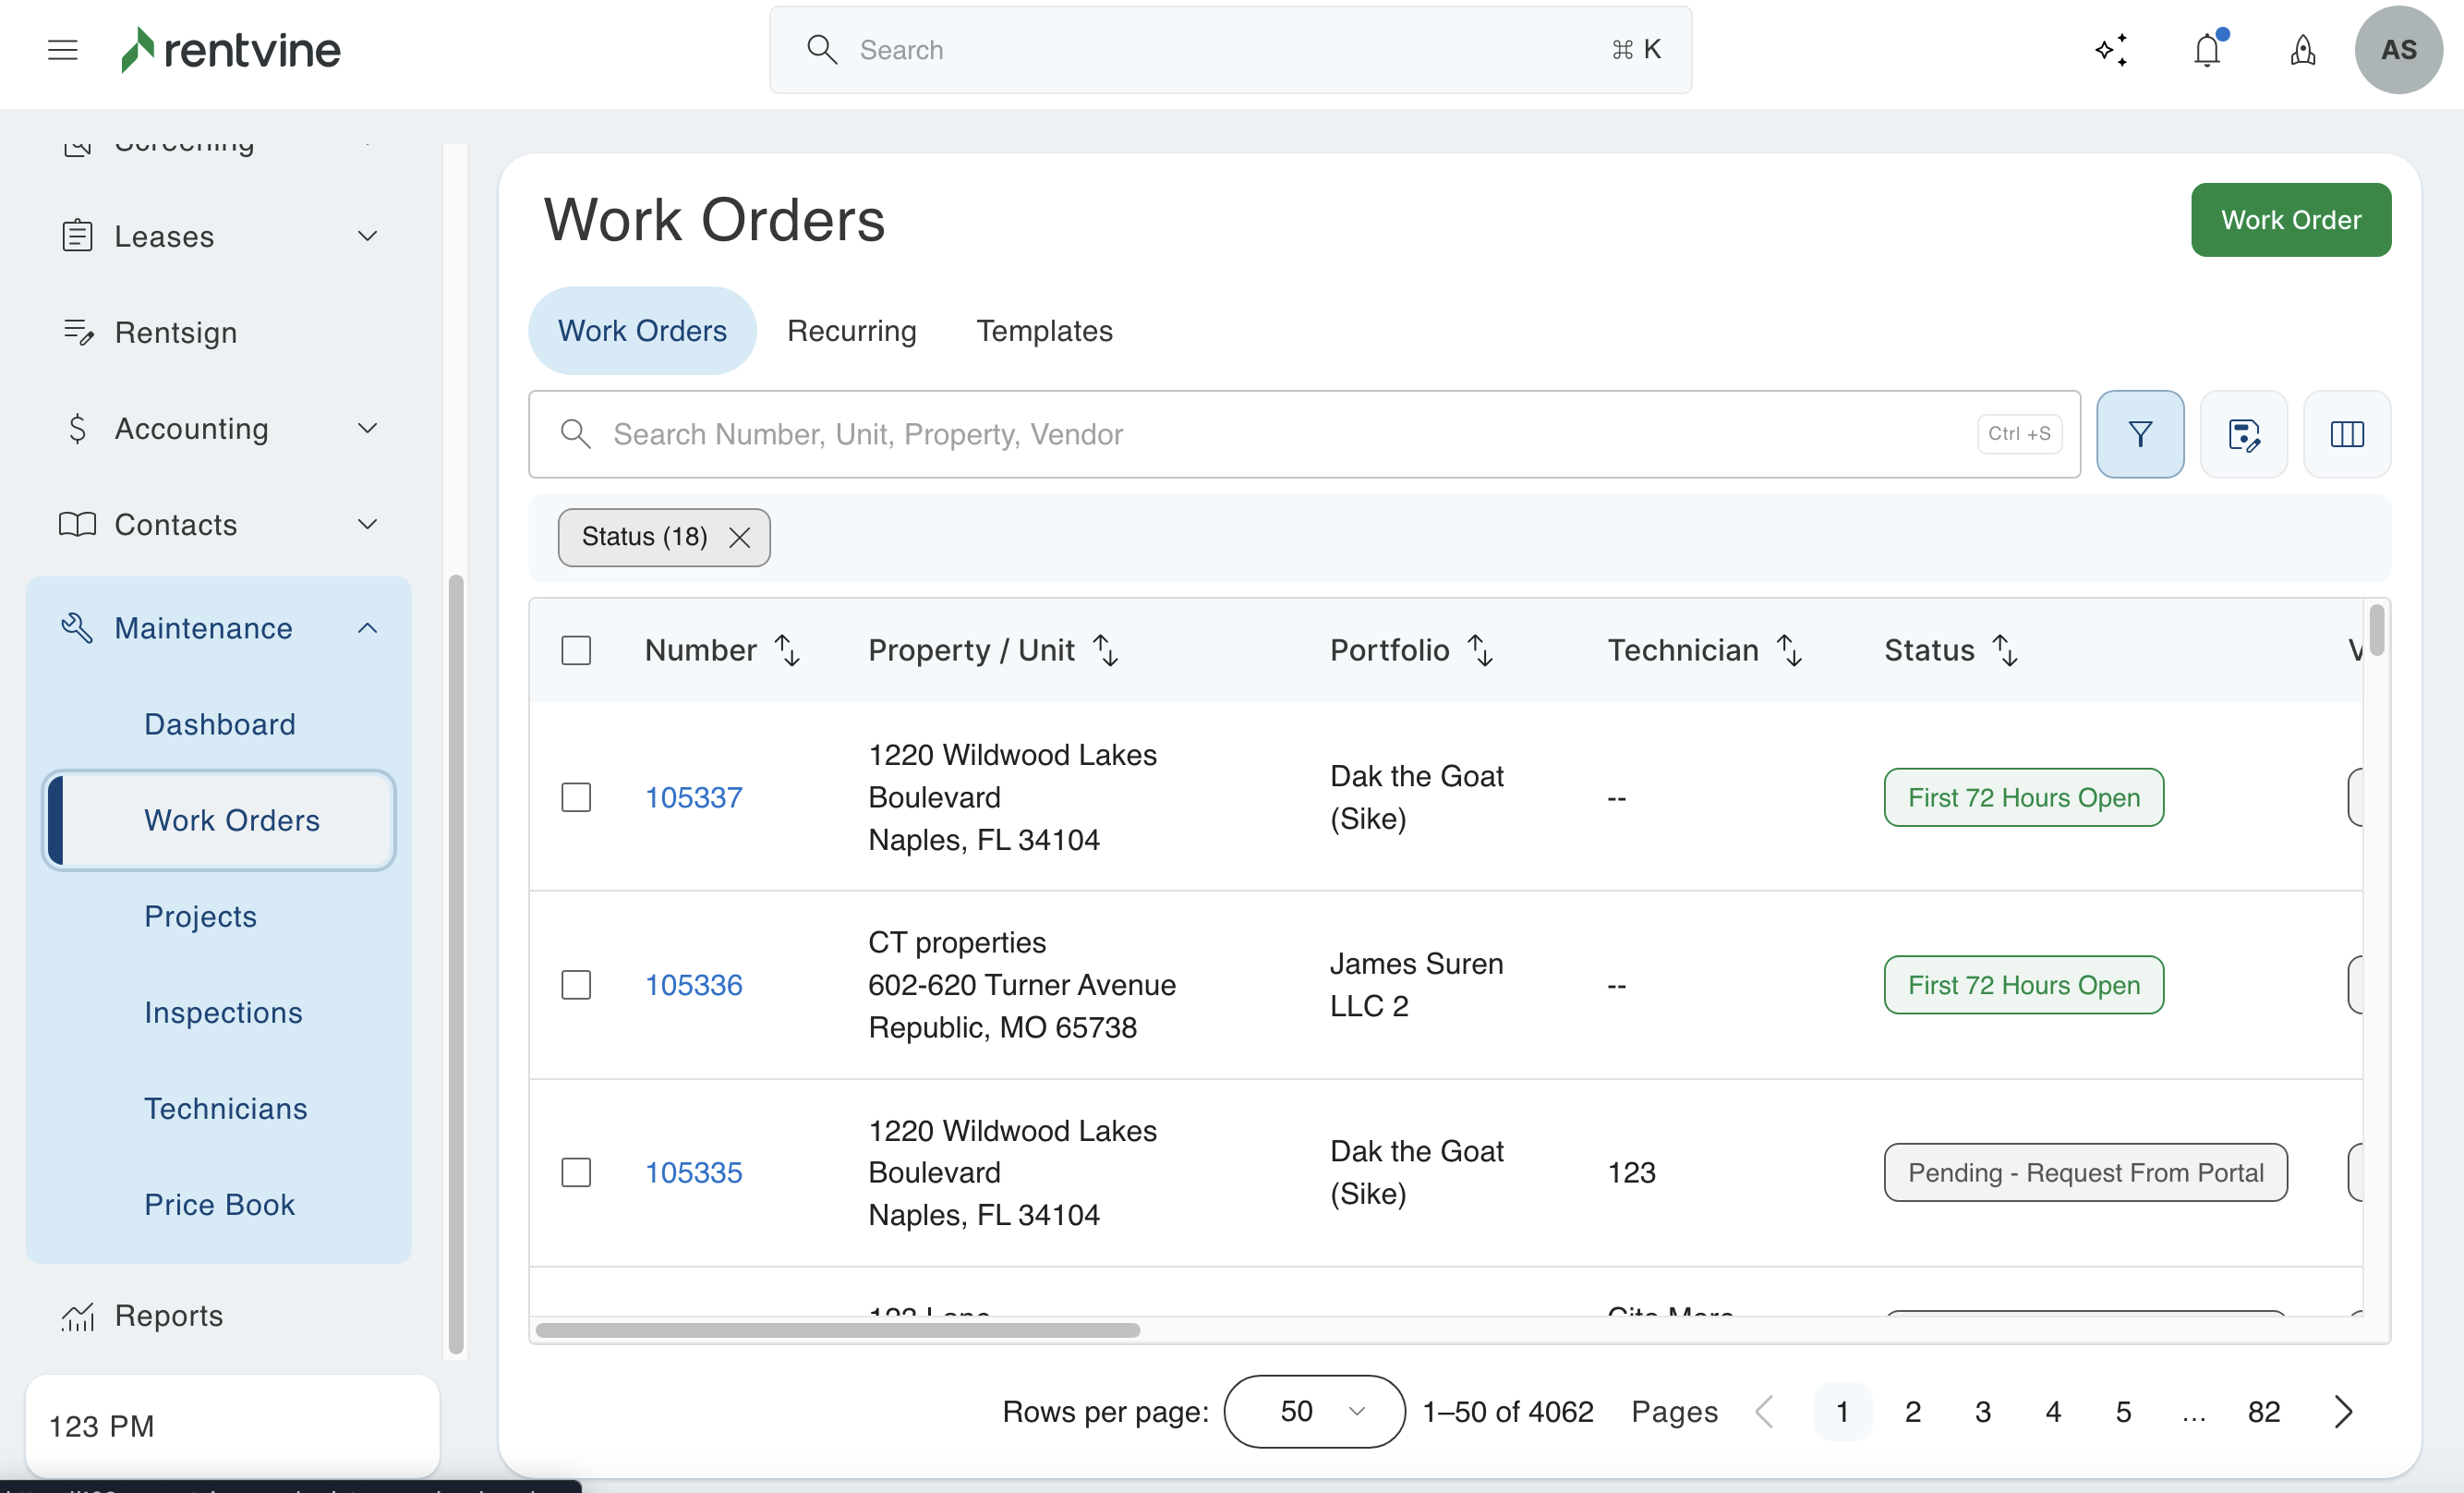Click the green Work Order button

[x=2290, y=220]
